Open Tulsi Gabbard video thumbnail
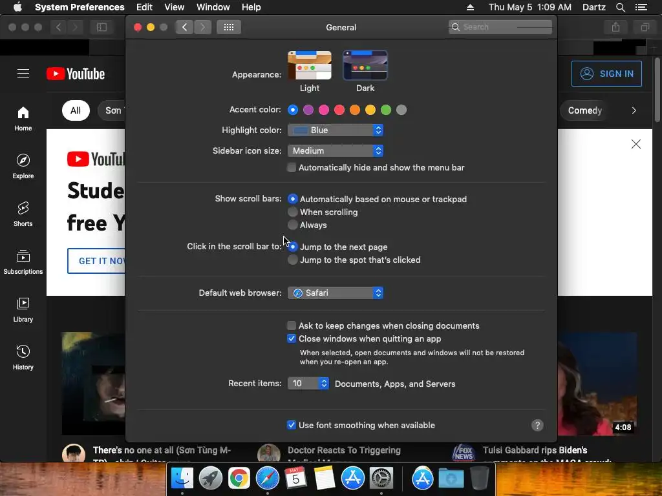The height and width of the screenshot is (496, 662). (598, 384)
